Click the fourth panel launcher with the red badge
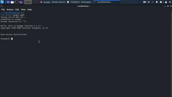 tap(20, 2)
